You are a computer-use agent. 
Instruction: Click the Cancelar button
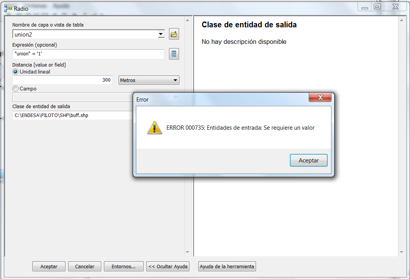coord(84,266)
